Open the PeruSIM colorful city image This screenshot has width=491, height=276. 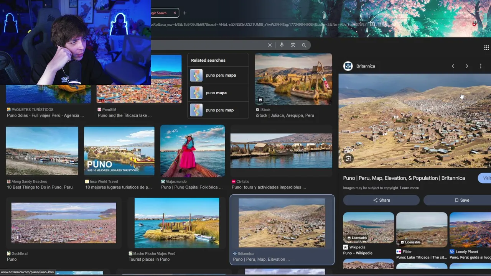(x=139, y=79)
